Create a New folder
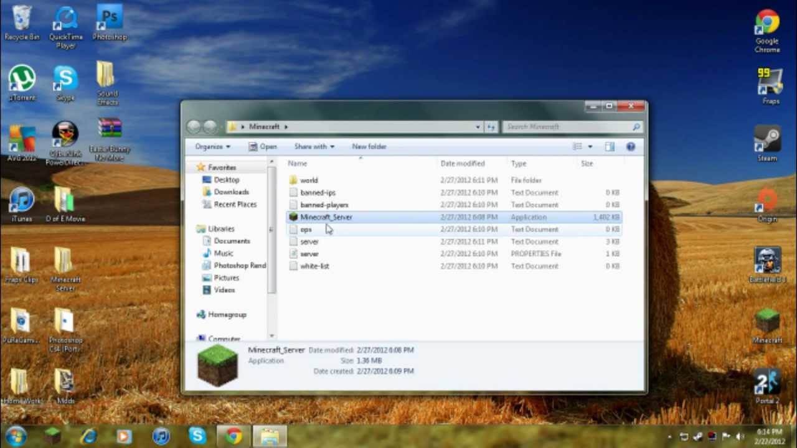The width and height of the screenshot is (797, 448). (x=369, y=146)
